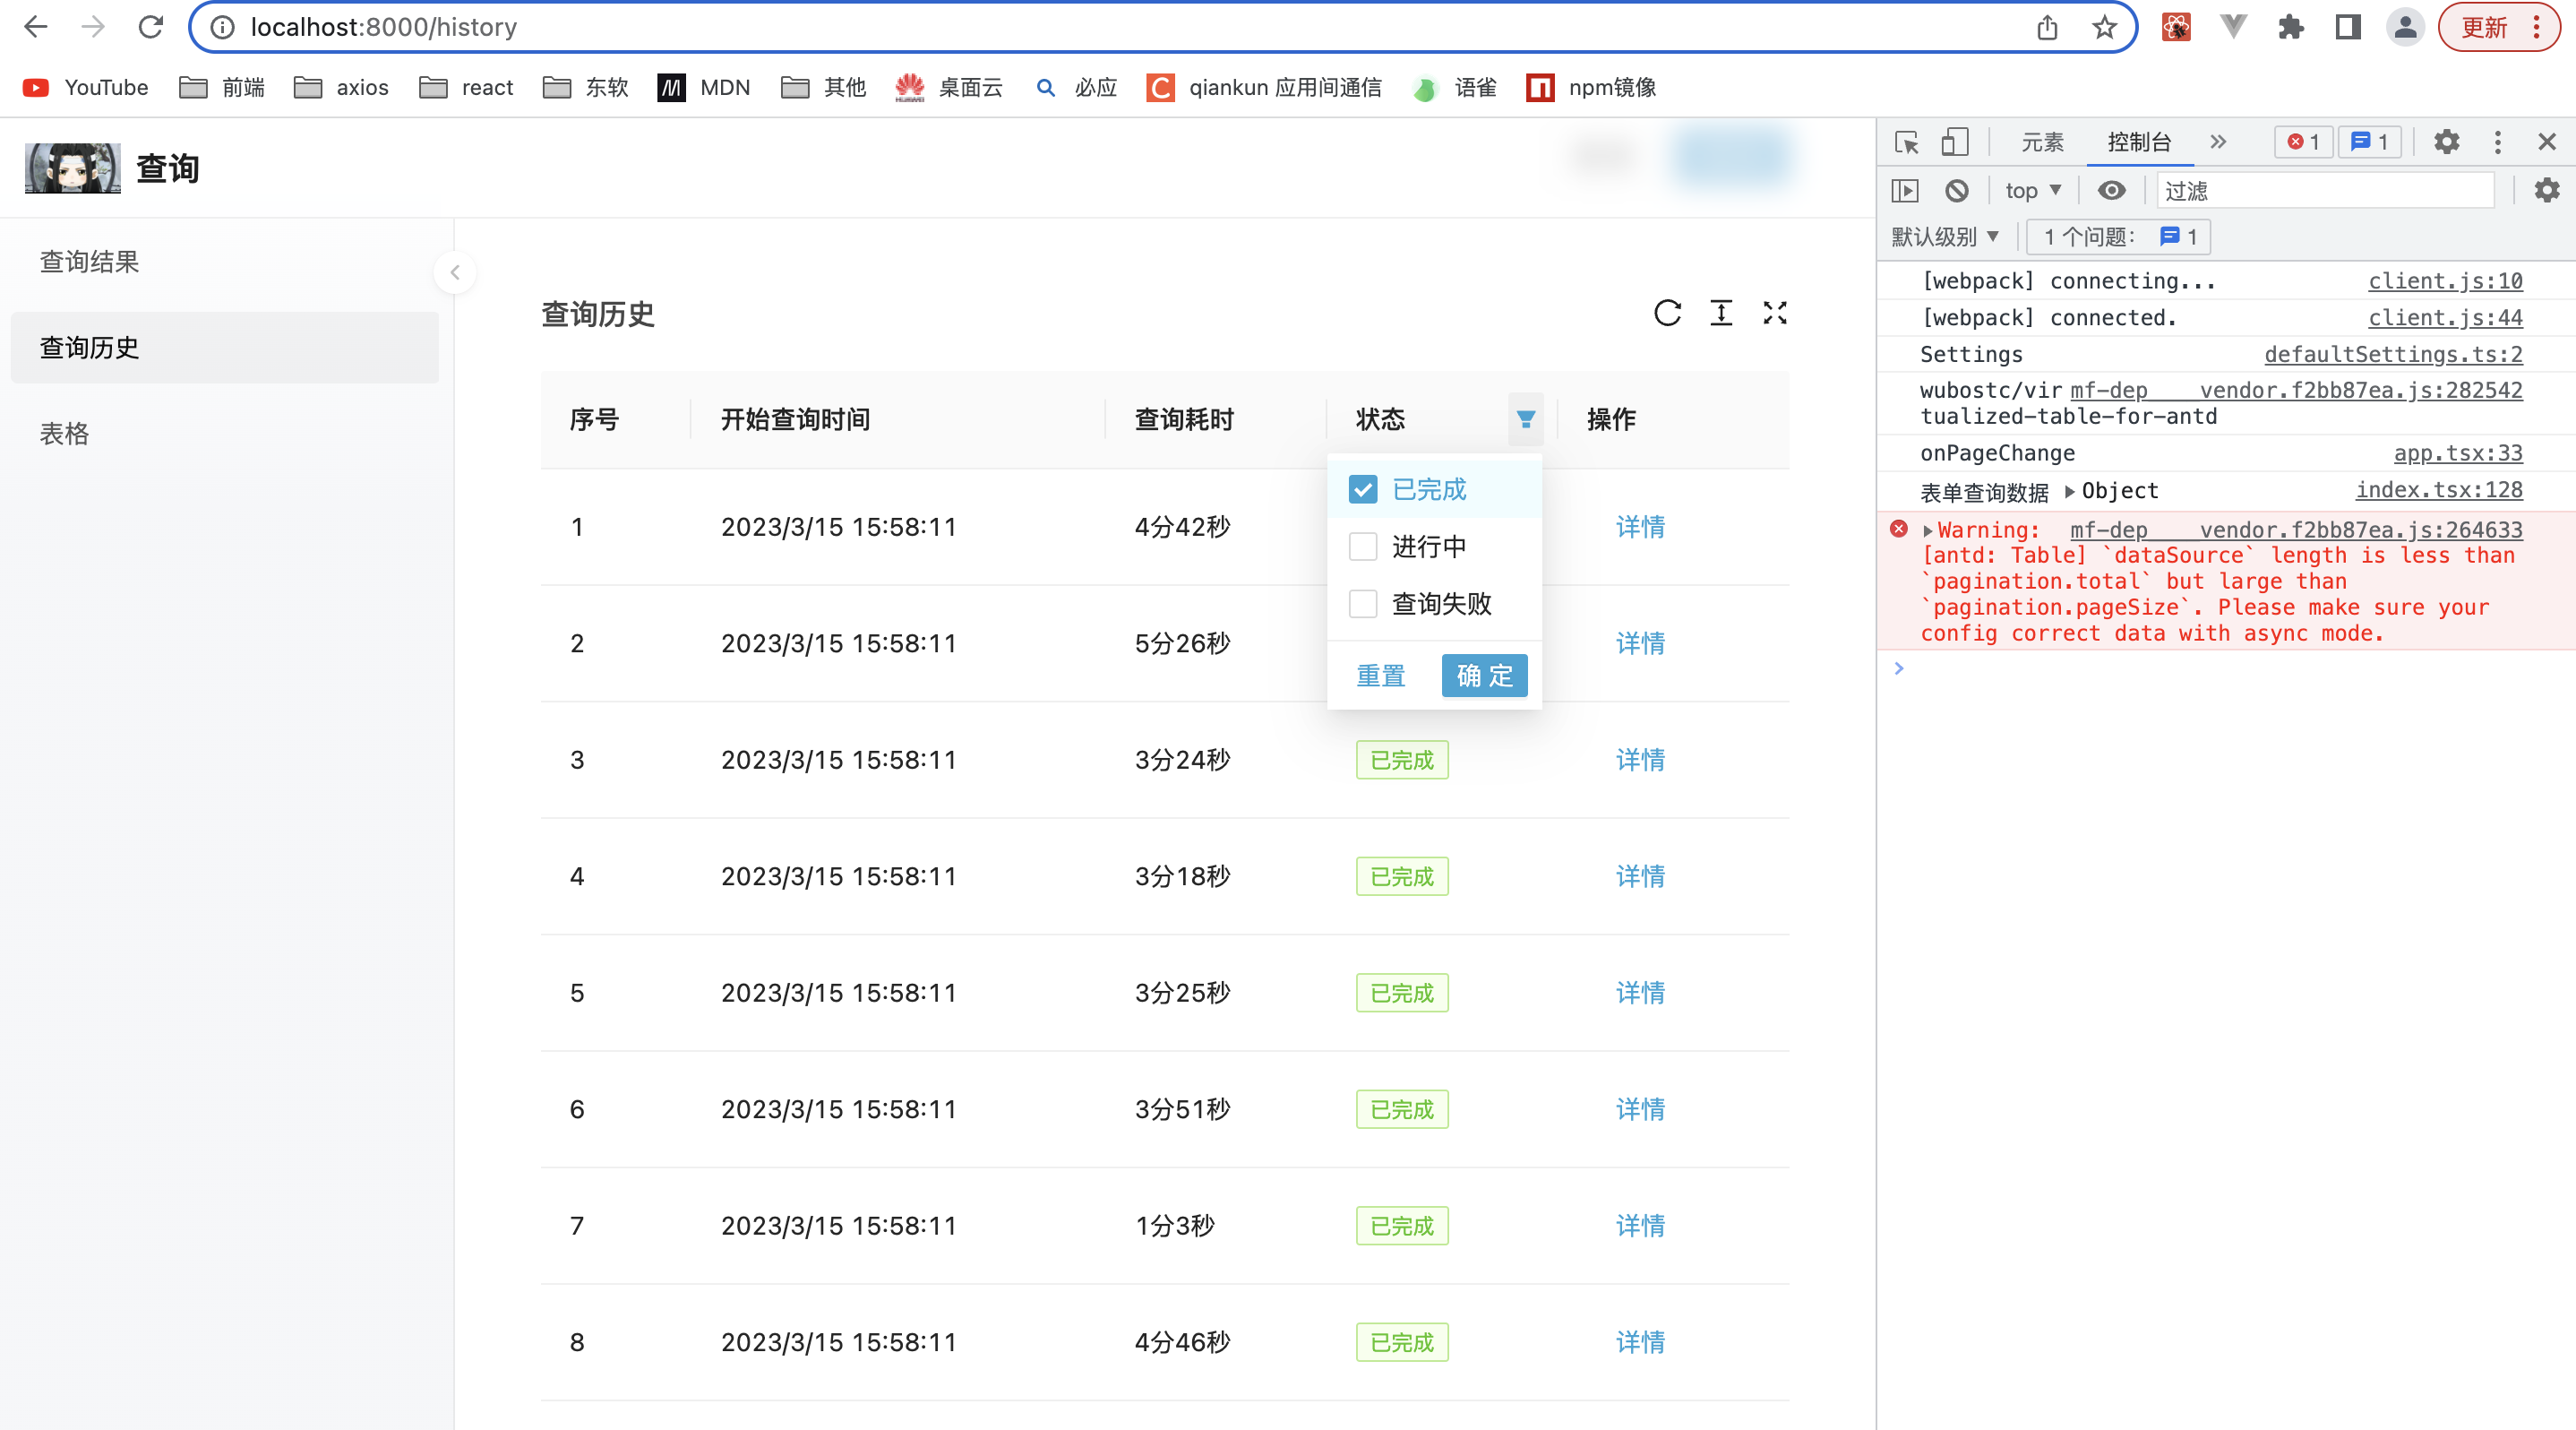Screen dimensions: 2576x1430
Task: Uncheck the 已完成 filter option
Action: pos(1363,489)
